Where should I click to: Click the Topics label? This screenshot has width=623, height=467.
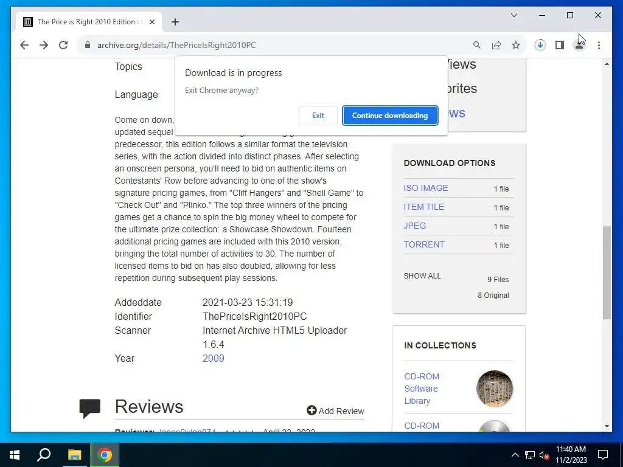[128, 67]
